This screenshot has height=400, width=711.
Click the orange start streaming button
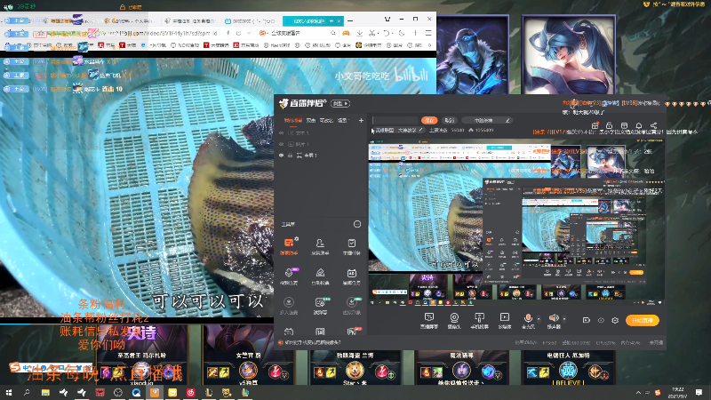(642, 320)
